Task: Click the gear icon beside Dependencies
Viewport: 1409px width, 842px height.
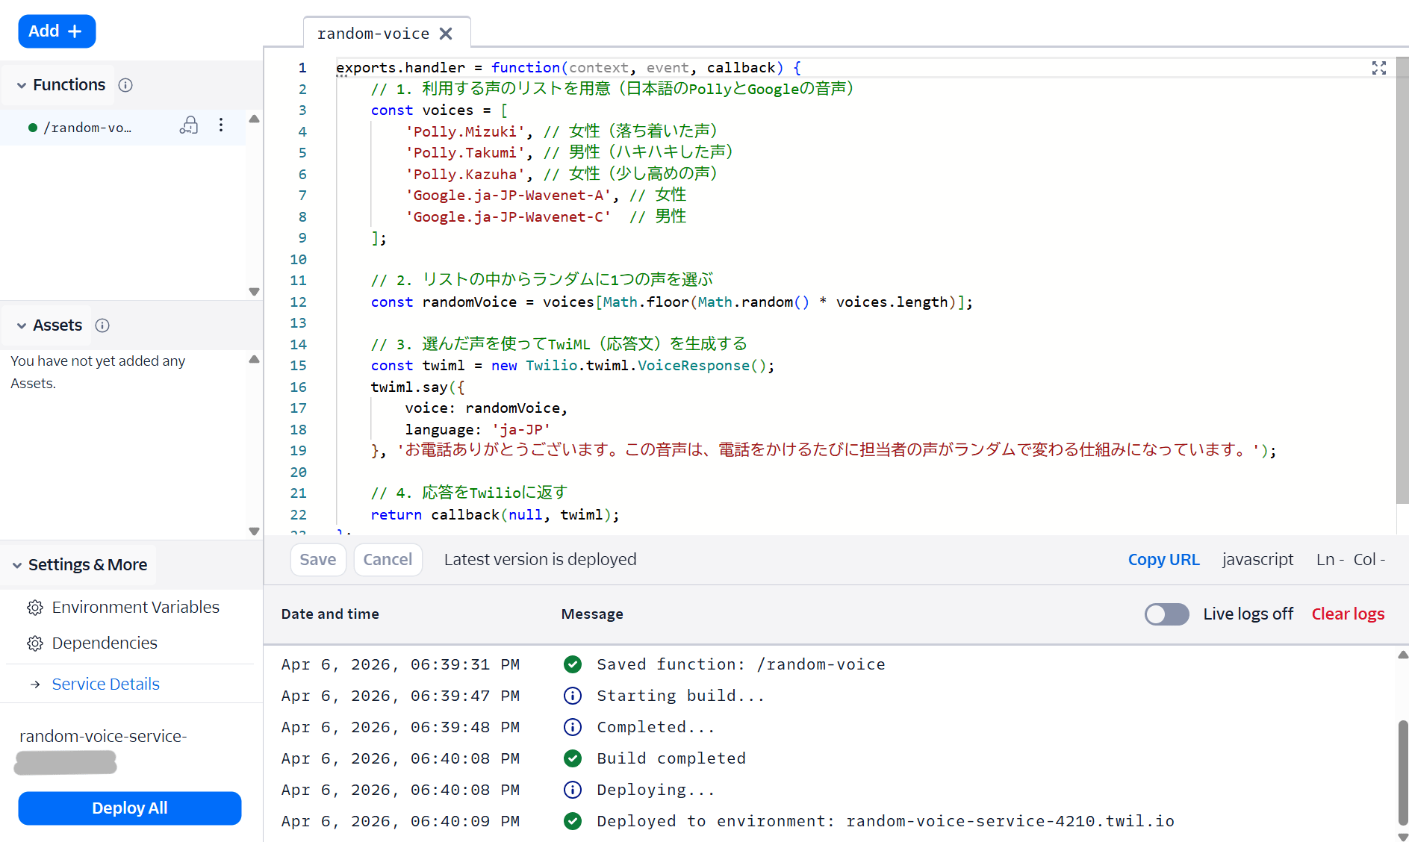Action: pos(35,643)
